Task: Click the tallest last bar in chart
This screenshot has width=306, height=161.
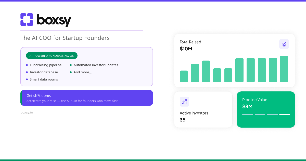Action: 284,69
